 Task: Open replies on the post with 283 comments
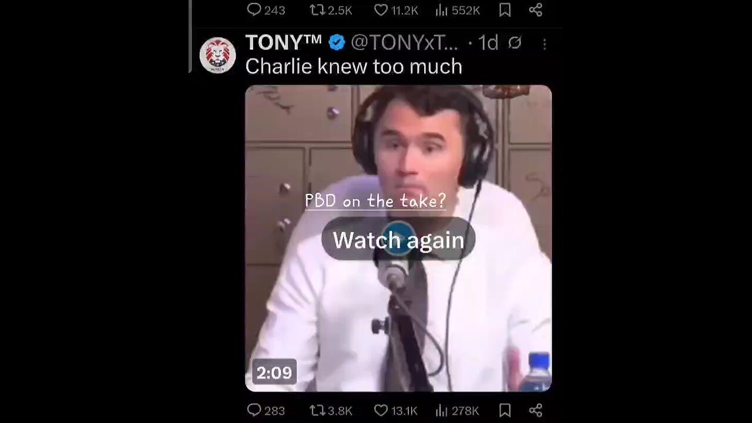[x=266, y=410]
